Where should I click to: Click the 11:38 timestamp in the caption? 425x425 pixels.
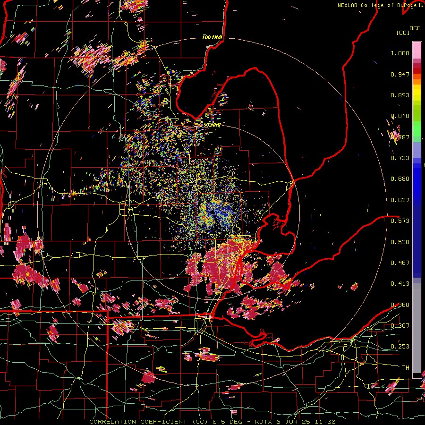click(x=325, y=422)
